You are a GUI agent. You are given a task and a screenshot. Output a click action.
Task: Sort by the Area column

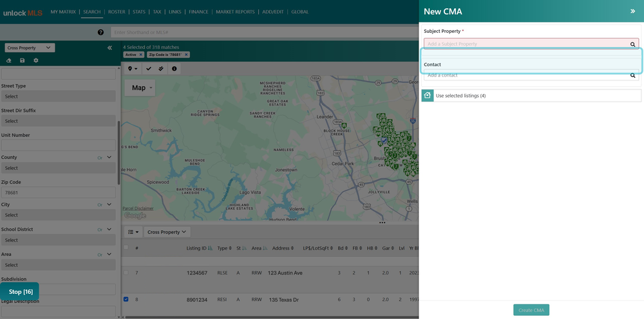pyautogui.click(x=265, y=248)
